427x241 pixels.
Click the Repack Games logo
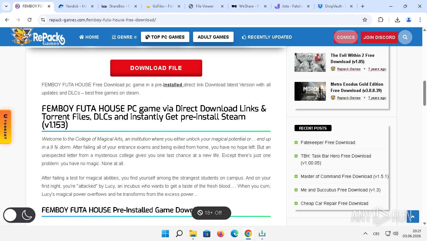[x=38, y=37]
